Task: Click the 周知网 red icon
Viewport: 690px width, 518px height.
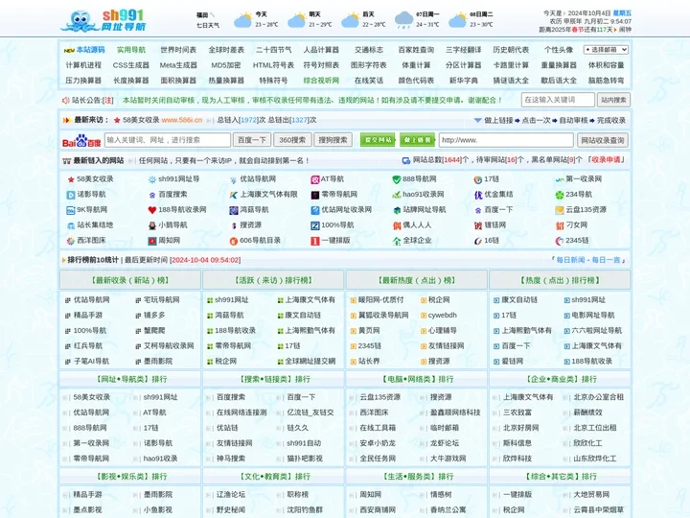Action: coord(152,241)
